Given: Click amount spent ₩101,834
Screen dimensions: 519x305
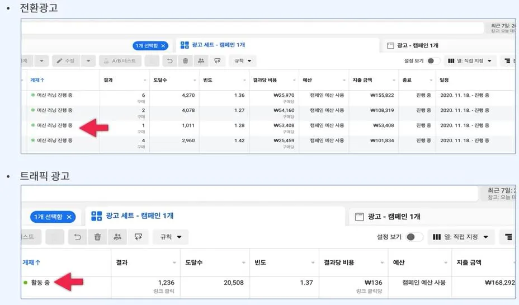Looking at the screenshot, I should coord(382,140).
